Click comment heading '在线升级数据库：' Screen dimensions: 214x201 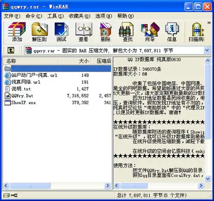[x=132, y=127]
